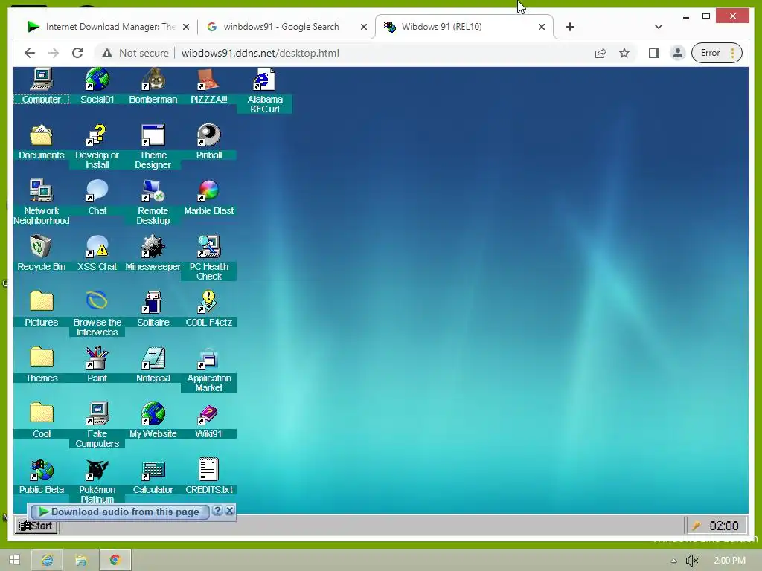Bookmark this page with the star

pos(624,53)
